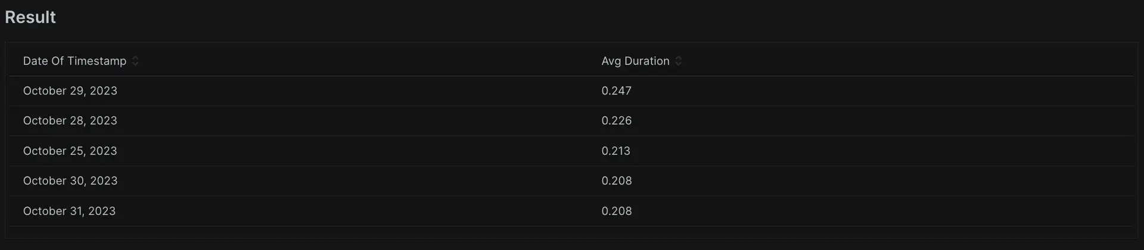
Task: Click the Date Of Timestamp column header label
Action: pyautogui.click(x=74, y=61)
